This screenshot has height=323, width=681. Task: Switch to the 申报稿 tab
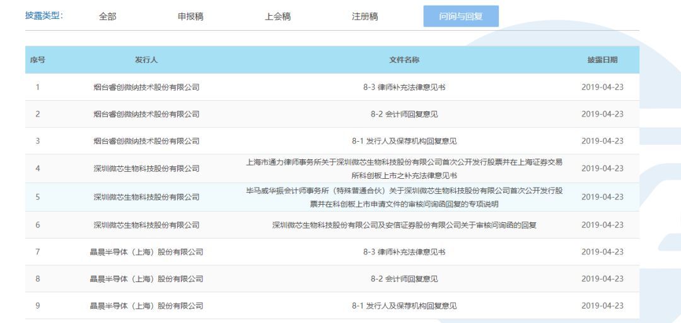tap(190, 16)
